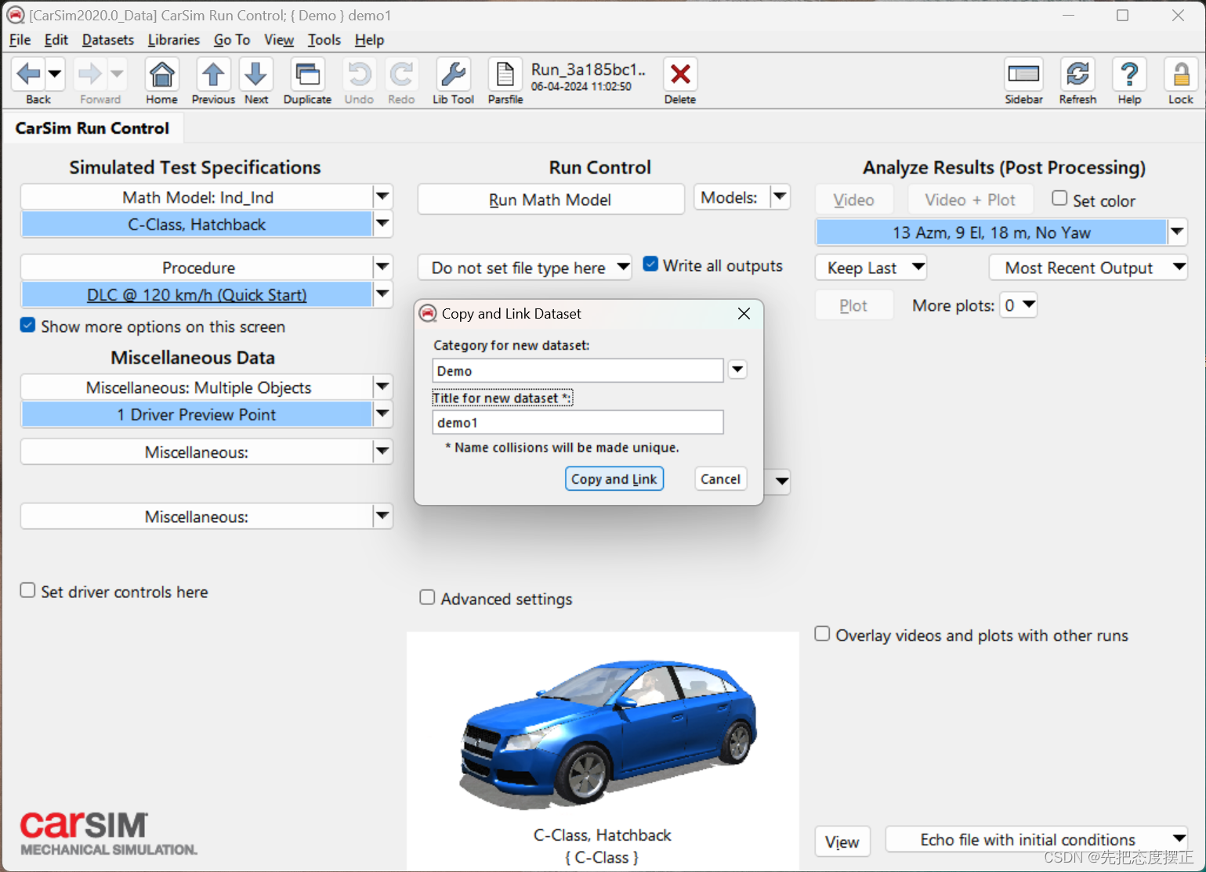Close the Copy and Link Dataset dialog
1206x872 pixels.
(x=744, y=313)
